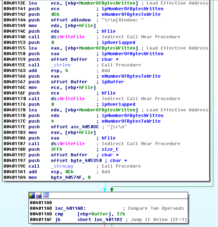Open the node color picker icon on loc_4011AB block
The width and height of the screenshot is (218, 227).
pyautogui.click(x=32, y=195)
